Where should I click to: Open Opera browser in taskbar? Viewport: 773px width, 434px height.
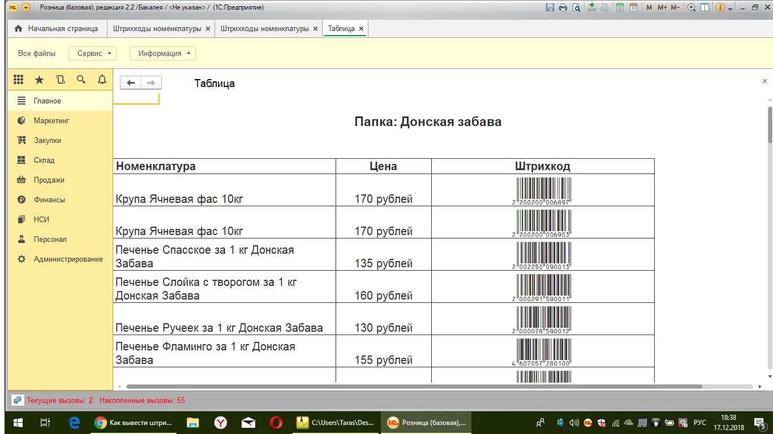(276, 422)
